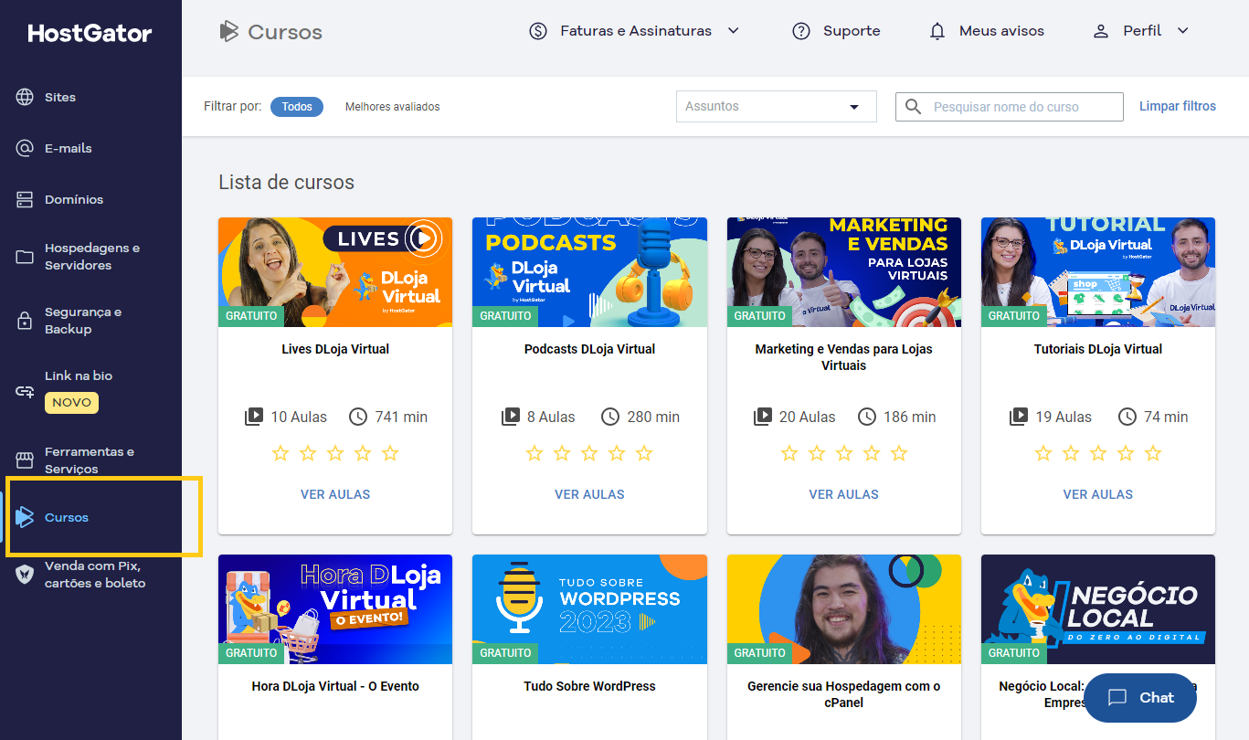Open the Tudo Sobre WordPress thumbnail
The image size is (1249, 740).
click(589, 609)
